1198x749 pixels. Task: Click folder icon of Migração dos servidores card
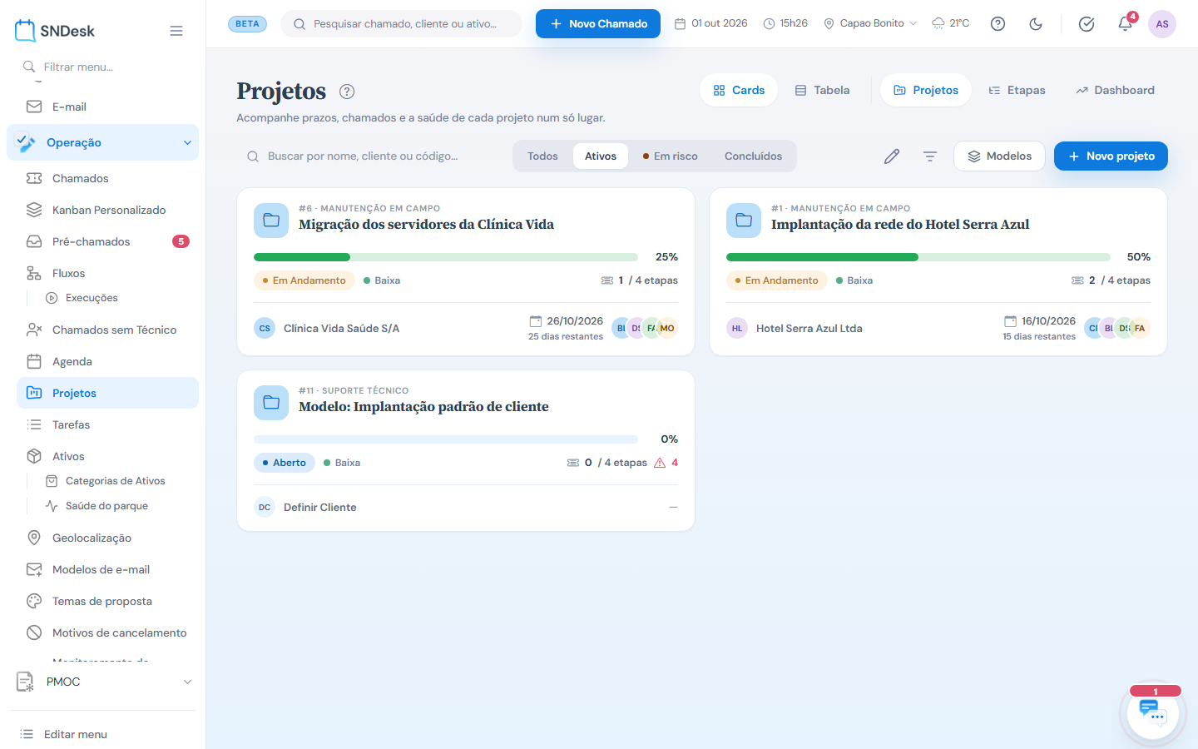click(x=271, y=221)
